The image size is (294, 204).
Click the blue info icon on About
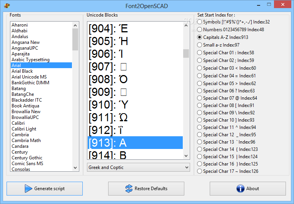(241, 189)
